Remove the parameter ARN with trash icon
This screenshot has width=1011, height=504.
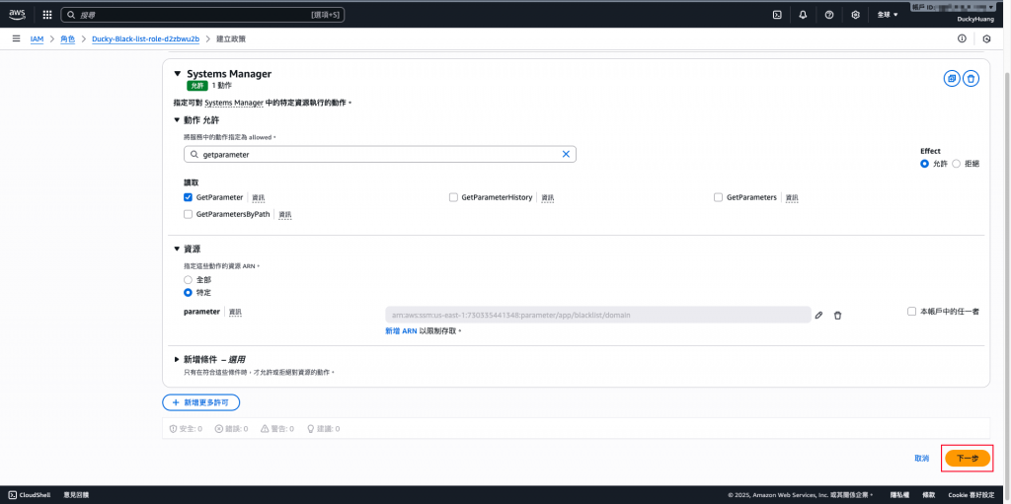pos(837,316)
